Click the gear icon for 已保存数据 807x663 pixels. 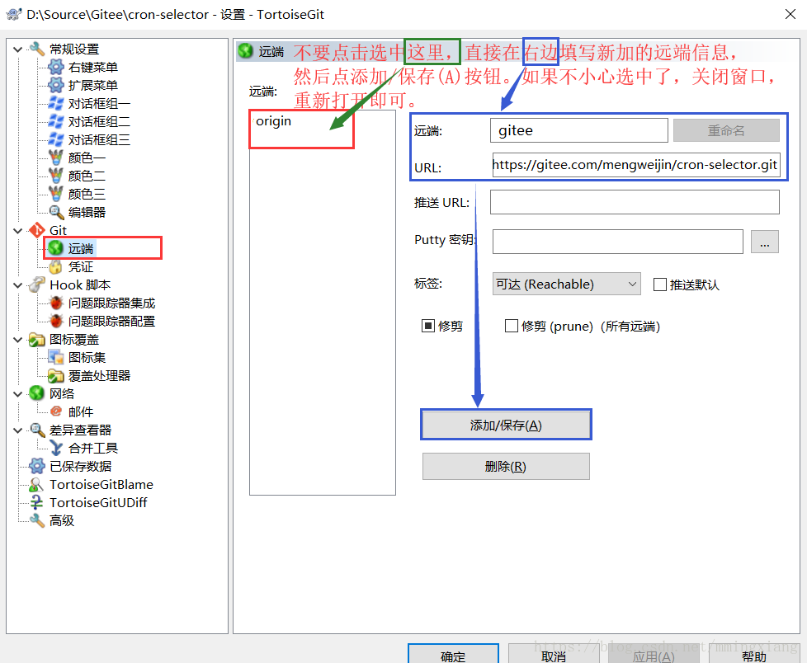pyautogui.click(x=37, y=466)
